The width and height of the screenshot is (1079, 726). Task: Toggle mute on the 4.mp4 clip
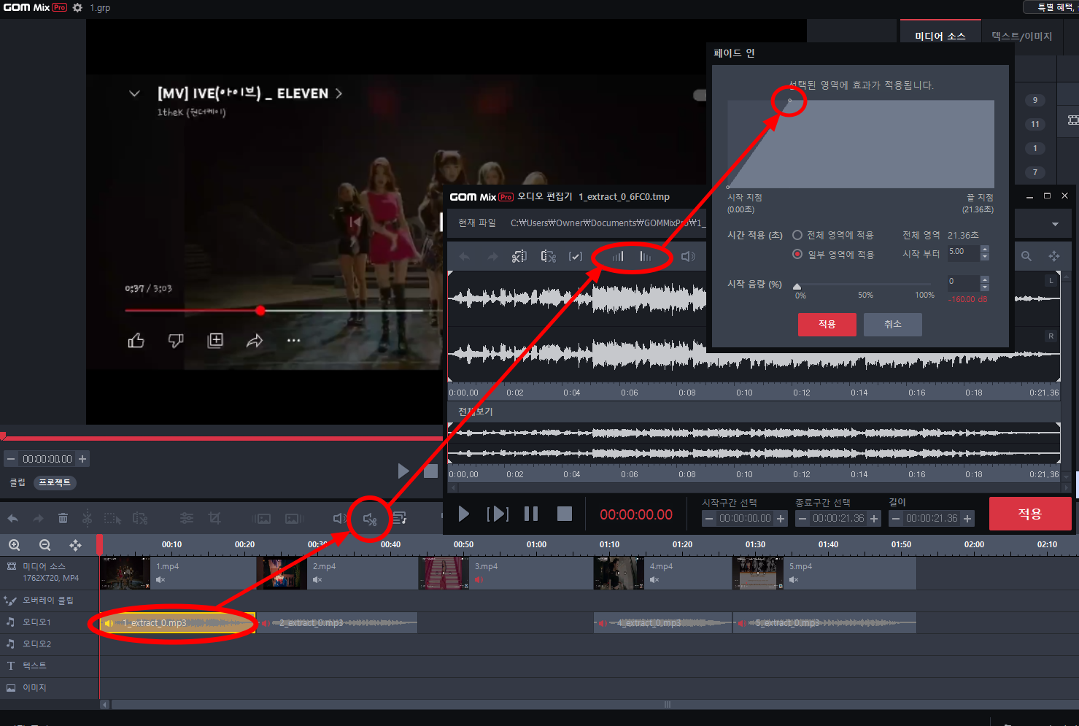tap(654, 580)
